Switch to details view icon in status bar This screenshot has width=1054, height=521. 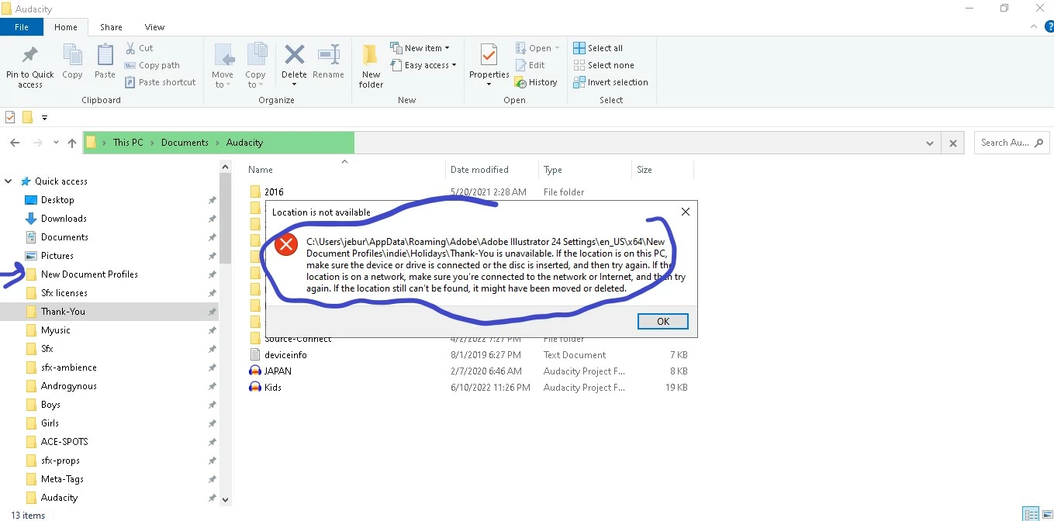tap(1031, 513)
